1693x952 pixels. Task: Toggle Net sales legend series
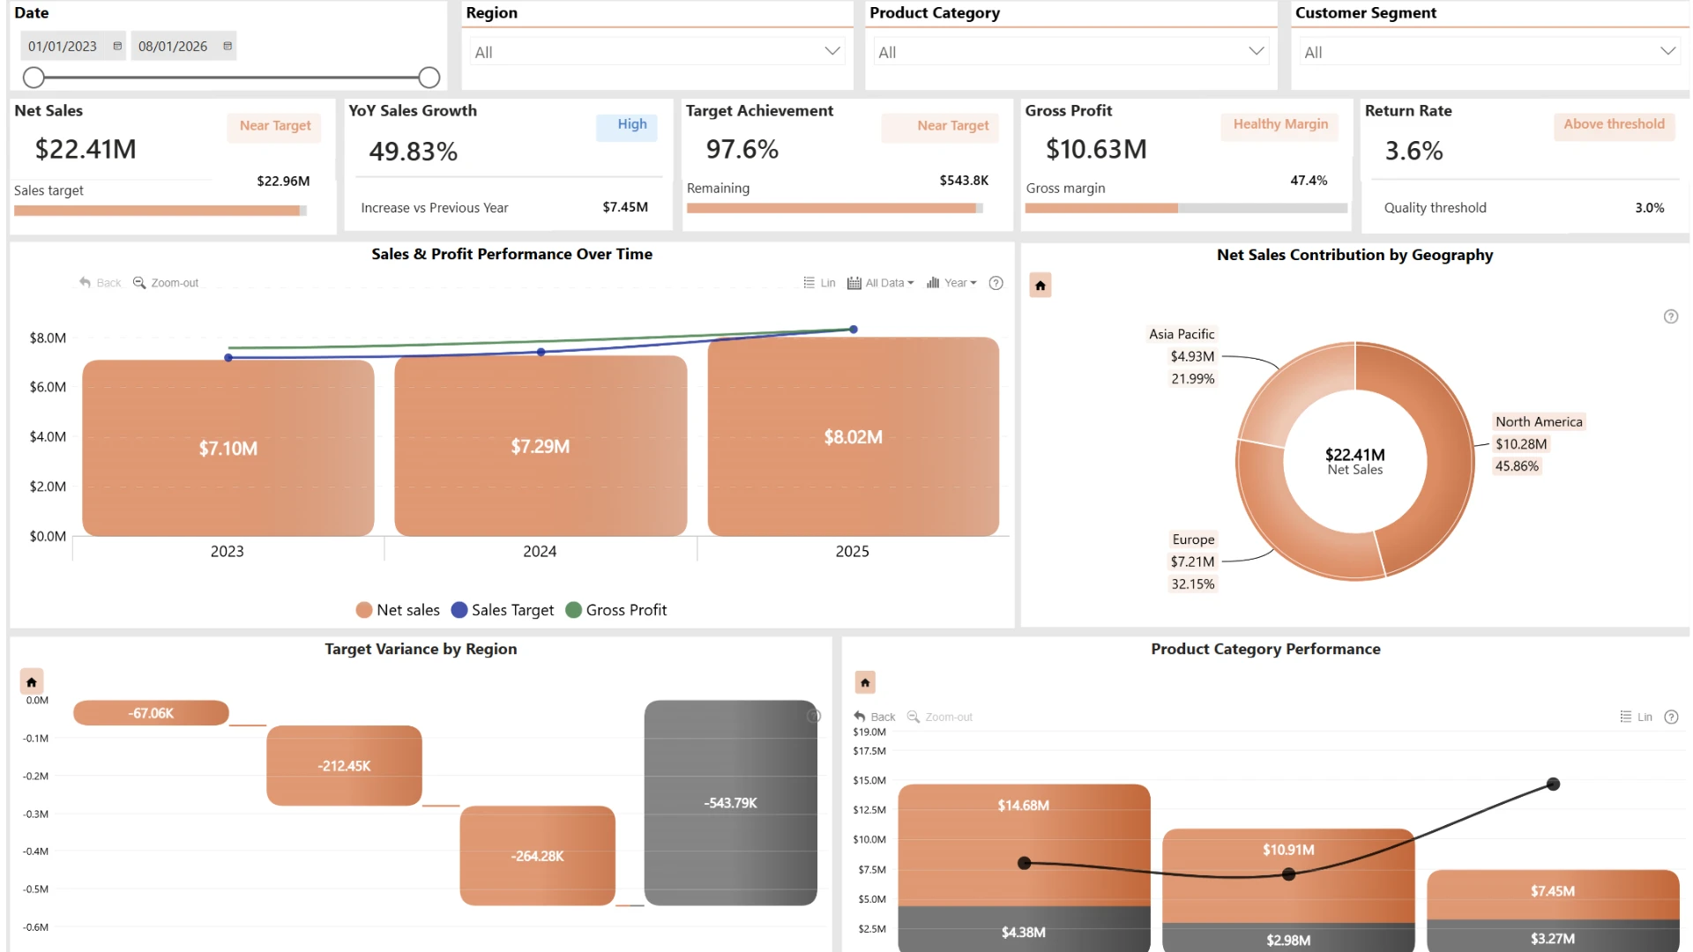(398, 610)
